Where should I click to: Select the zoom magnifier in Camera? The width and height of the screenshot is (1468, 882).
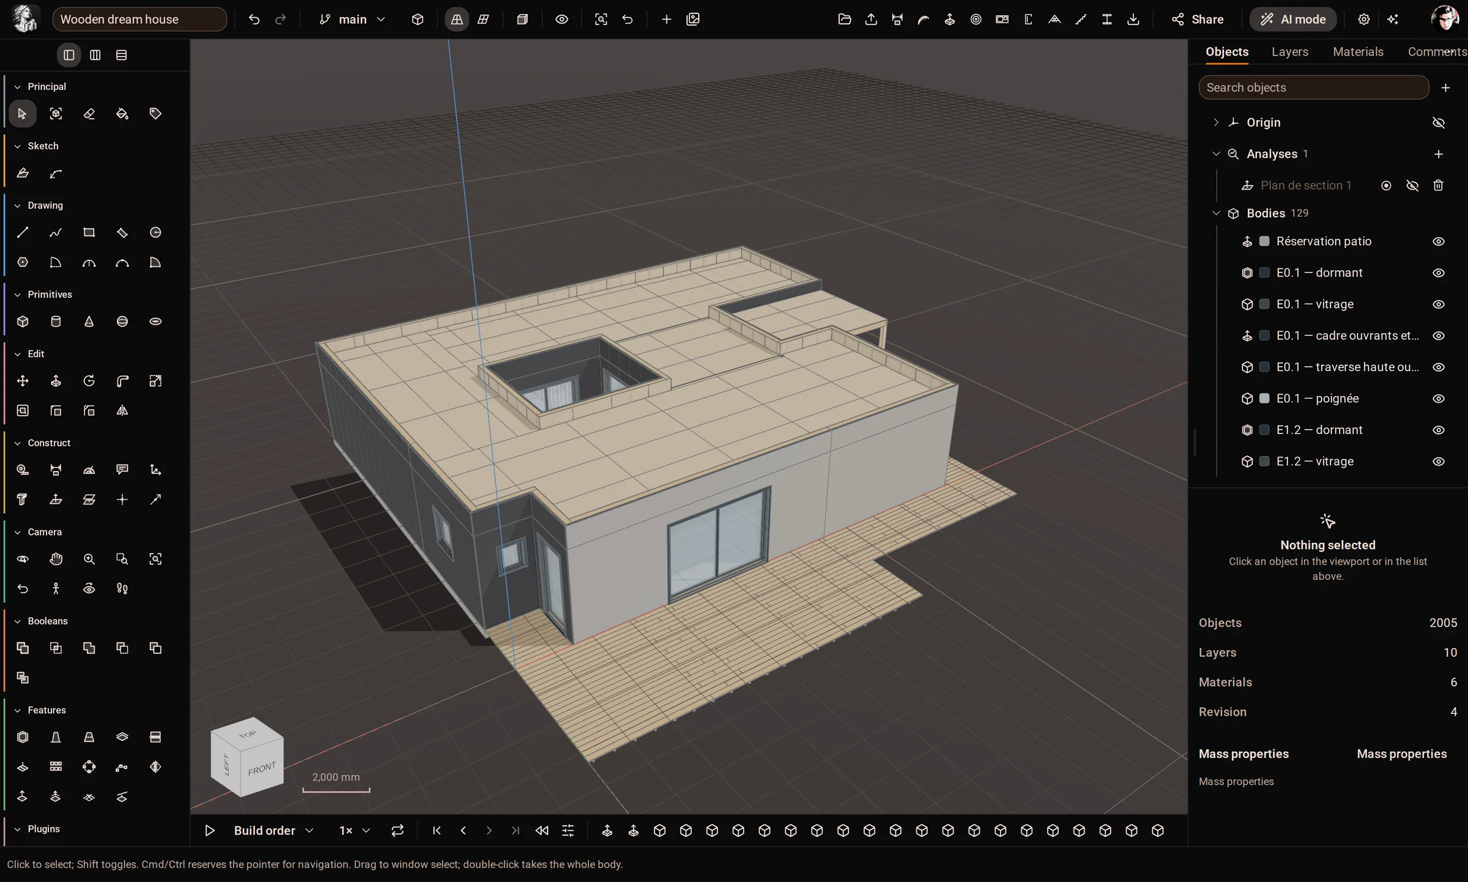[x=89, y=559]
